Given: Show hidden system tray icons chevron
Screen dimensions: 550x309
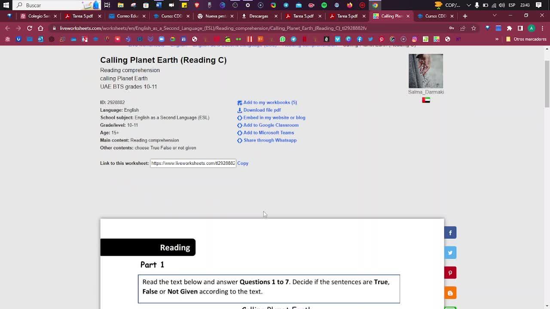Looking at the screenshot, I should point(469,5).
